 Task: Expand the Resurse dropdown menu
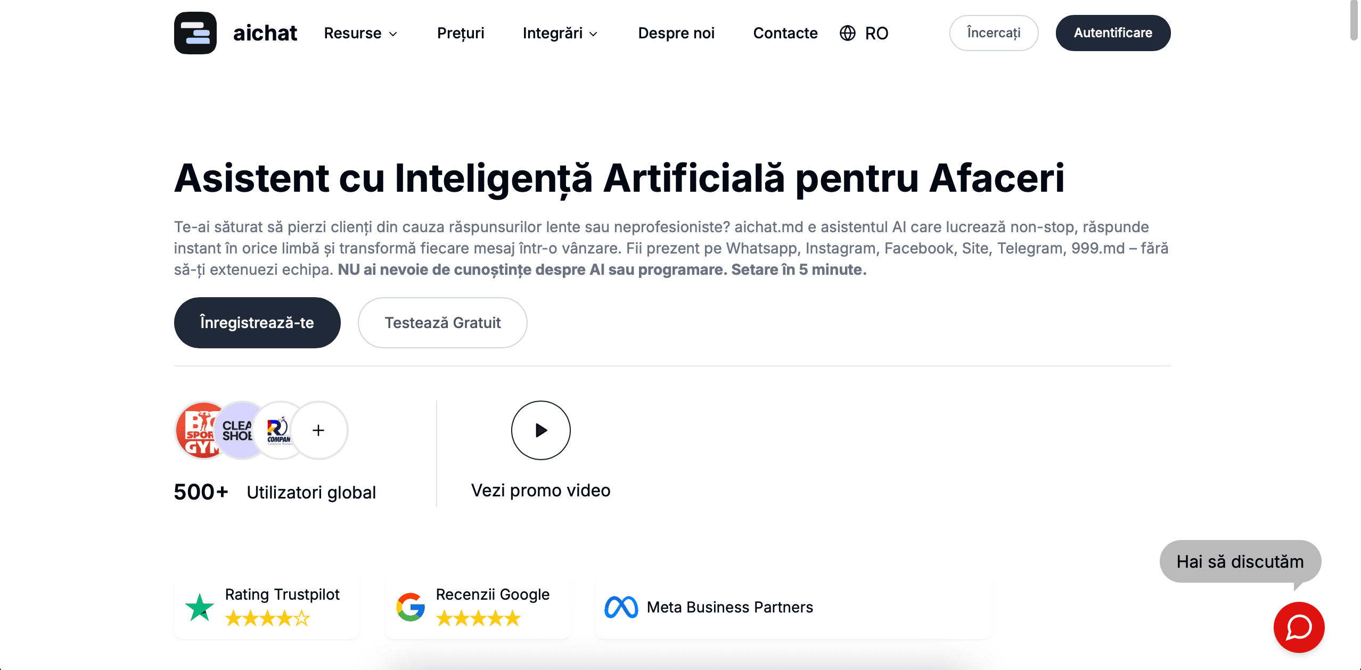(x=361, y=33)
